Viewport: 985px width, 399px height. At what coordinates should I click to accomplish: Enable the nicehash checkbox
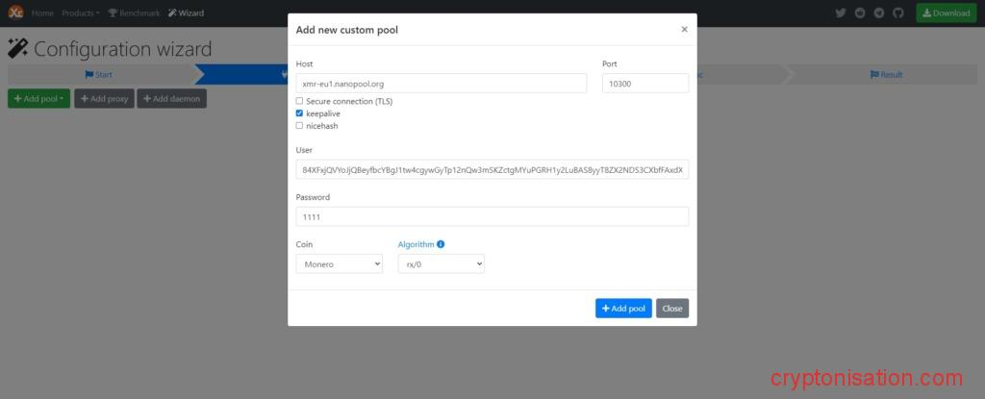pos(299,126)
